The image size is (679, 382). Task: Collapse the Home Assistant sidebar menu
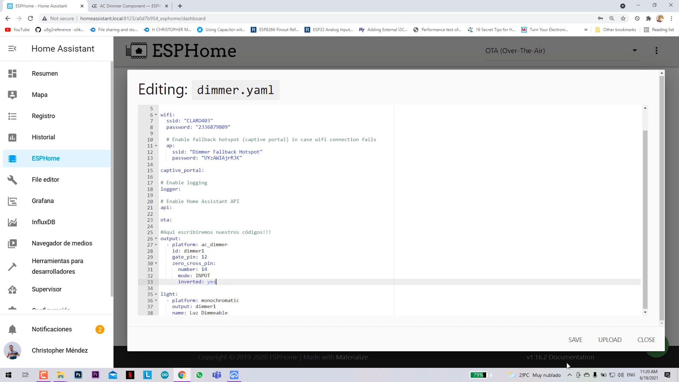[12, 48]
